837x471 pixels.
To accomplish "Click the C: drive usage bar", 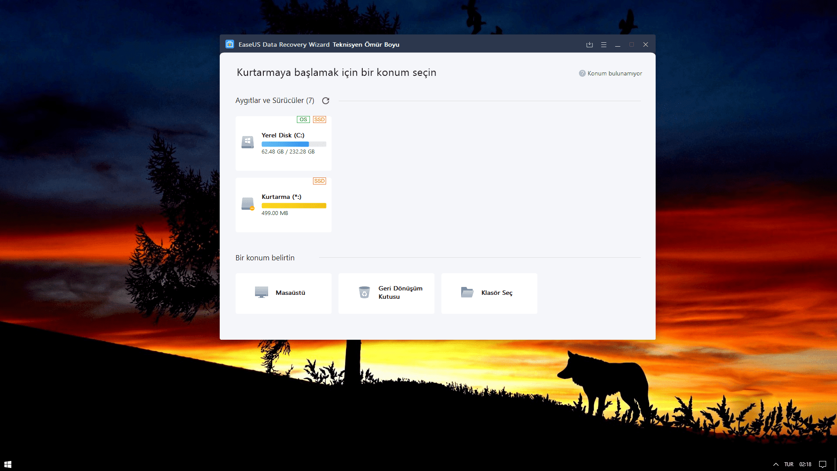I will pyautogui.click(x=293, y=144).
